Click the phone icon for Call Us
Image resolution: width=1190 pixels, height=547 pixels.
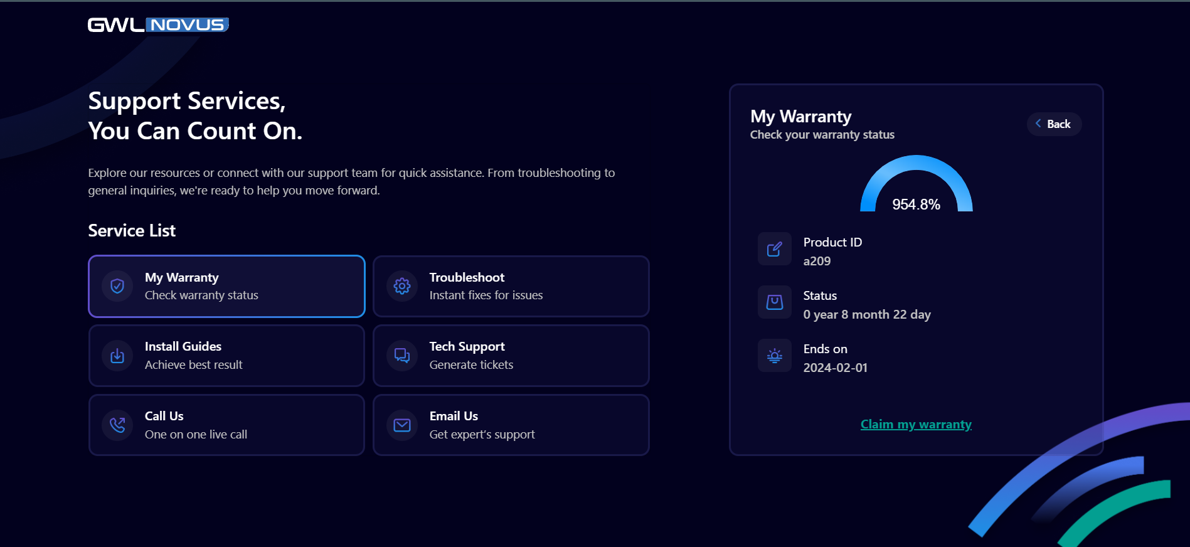pos(117,425)
